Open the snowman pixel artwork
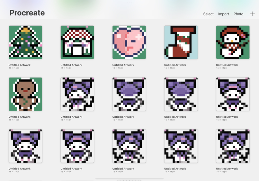The image size is (259, 181). click(x=233, y=42)
